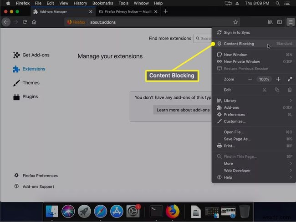Screen dimensions: 296x222
Task: Open the Tools menu in menu bar
Action: pyautogui.click(x=123, y=3)
